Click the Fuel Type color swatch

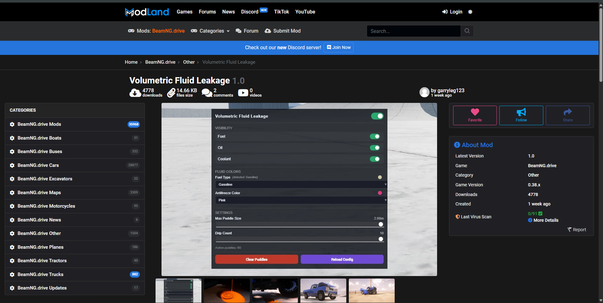coord(380,177)
